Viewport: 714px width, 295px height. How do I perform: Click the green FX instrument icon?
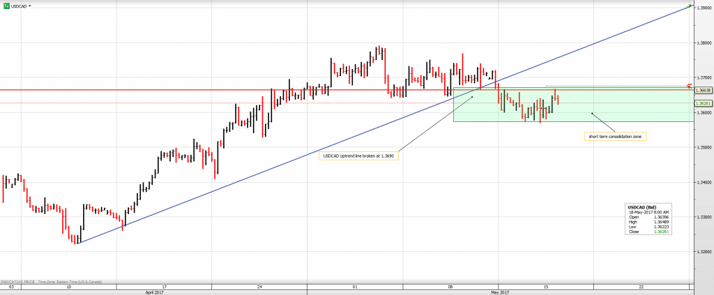[x=6, y=5]
